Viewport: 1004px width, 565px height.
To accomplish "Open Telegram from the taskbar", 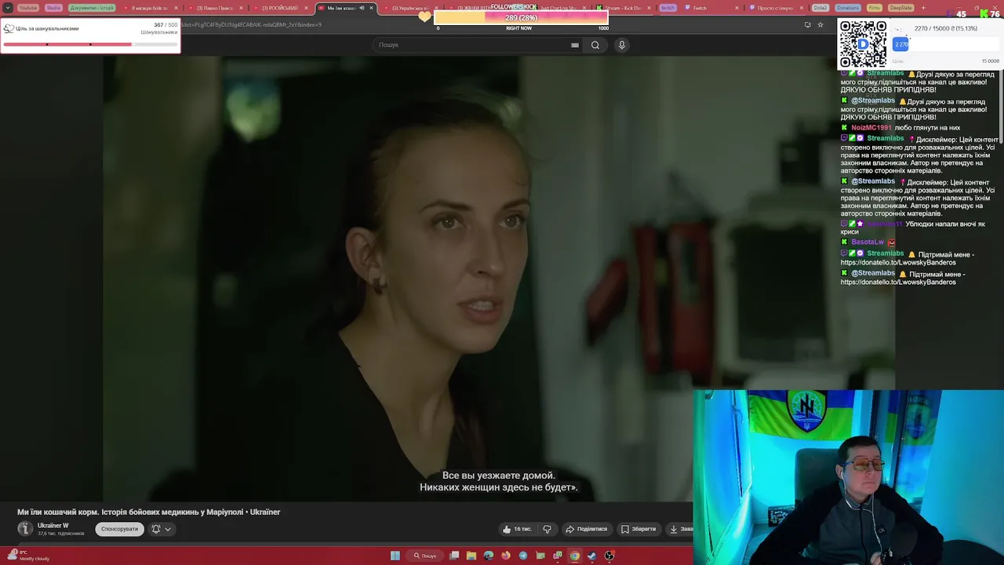I will (x=523, y=556).
